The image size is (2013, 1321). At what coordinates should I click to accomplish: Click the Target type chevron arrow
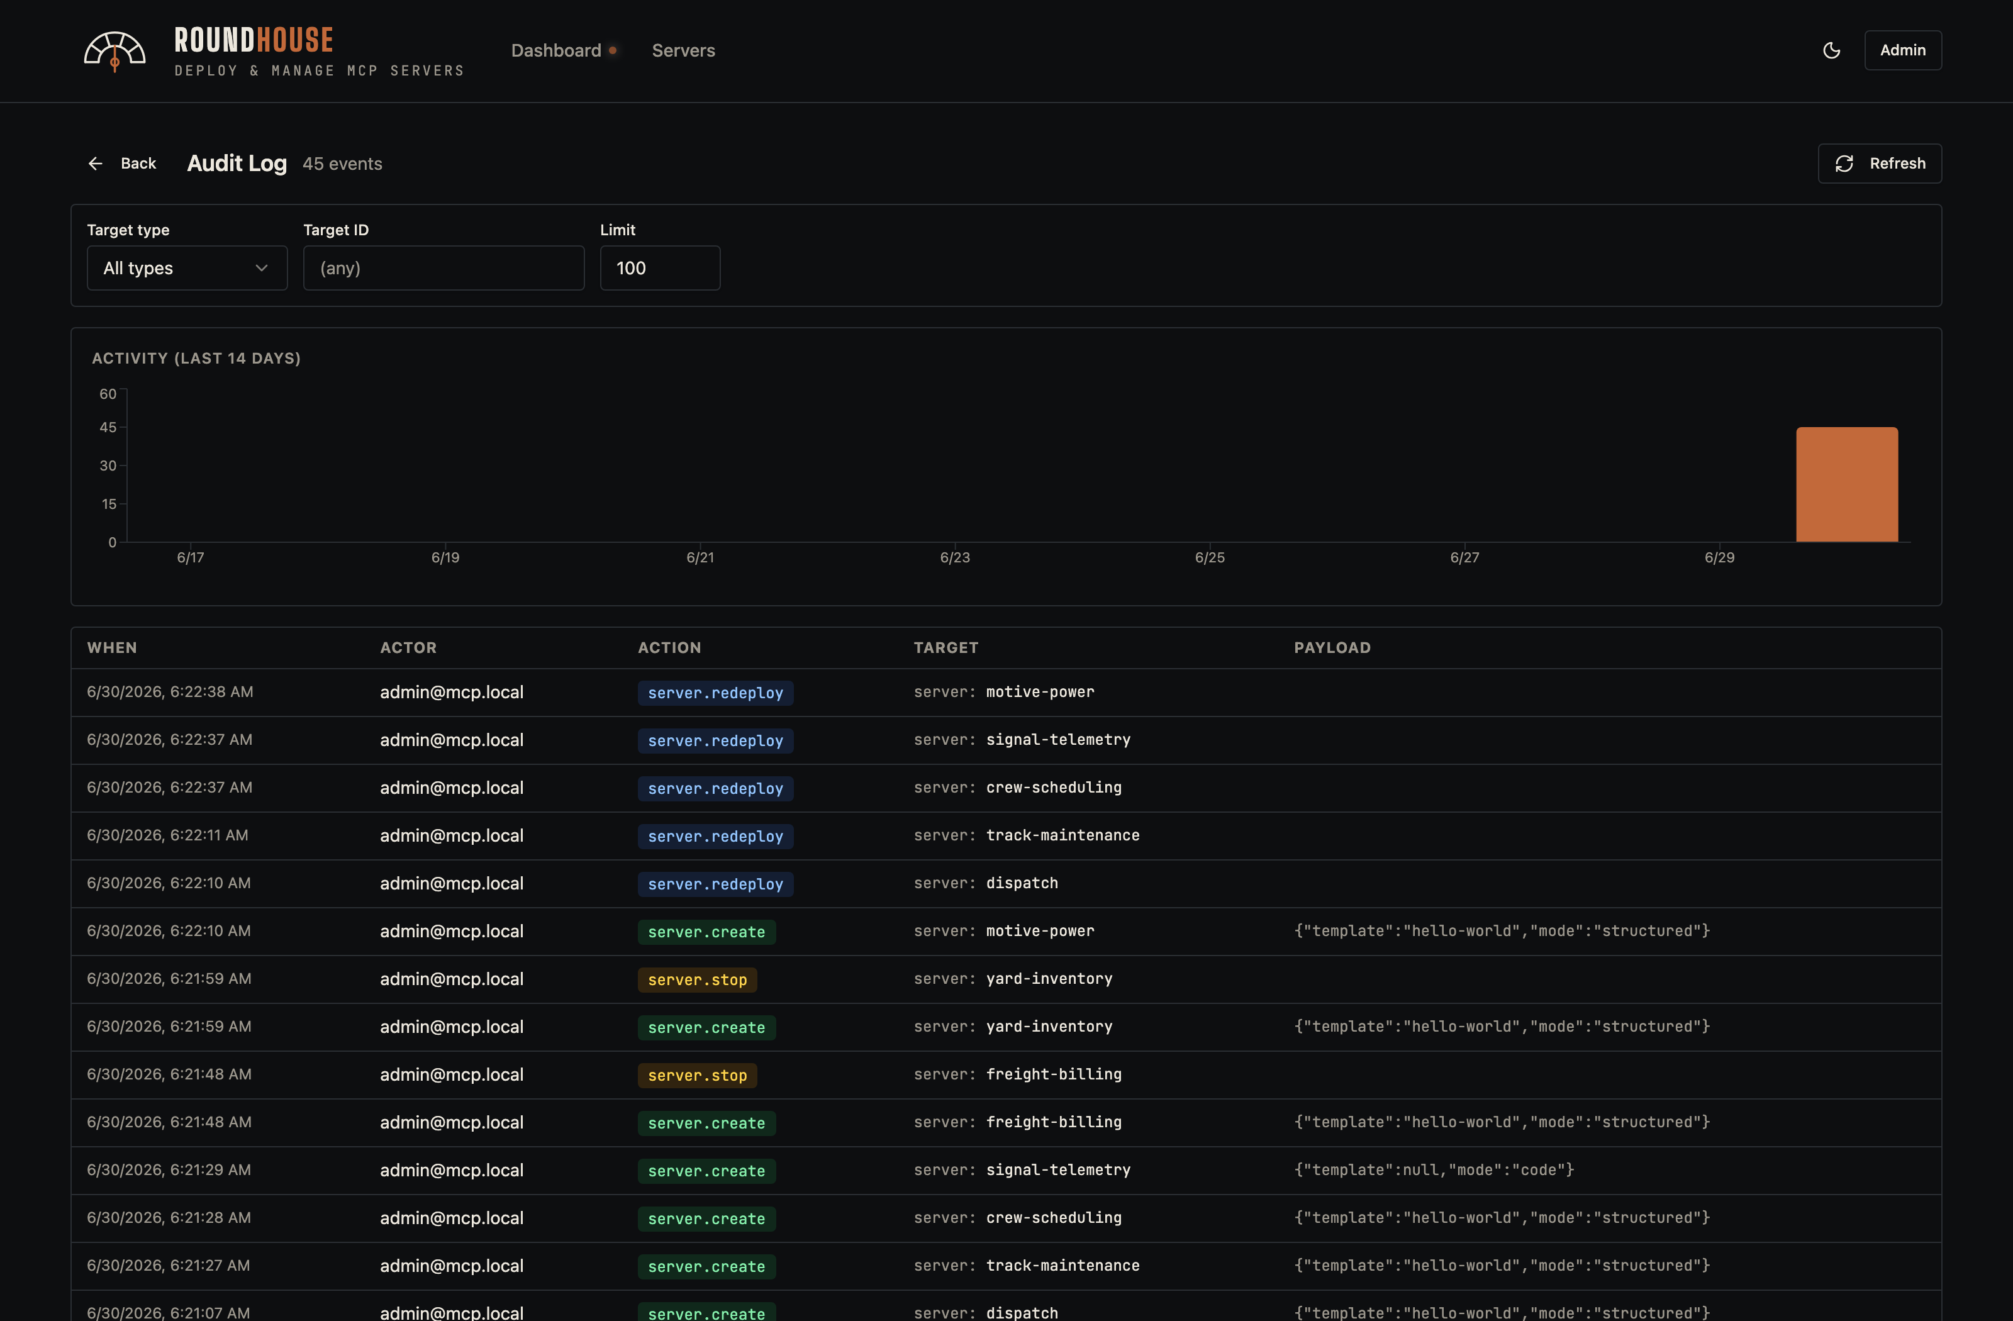pos(261,268)
